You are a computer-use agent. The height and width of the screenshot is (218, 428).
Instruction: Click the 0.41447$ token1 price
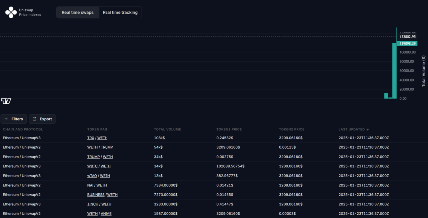(225, 204)
